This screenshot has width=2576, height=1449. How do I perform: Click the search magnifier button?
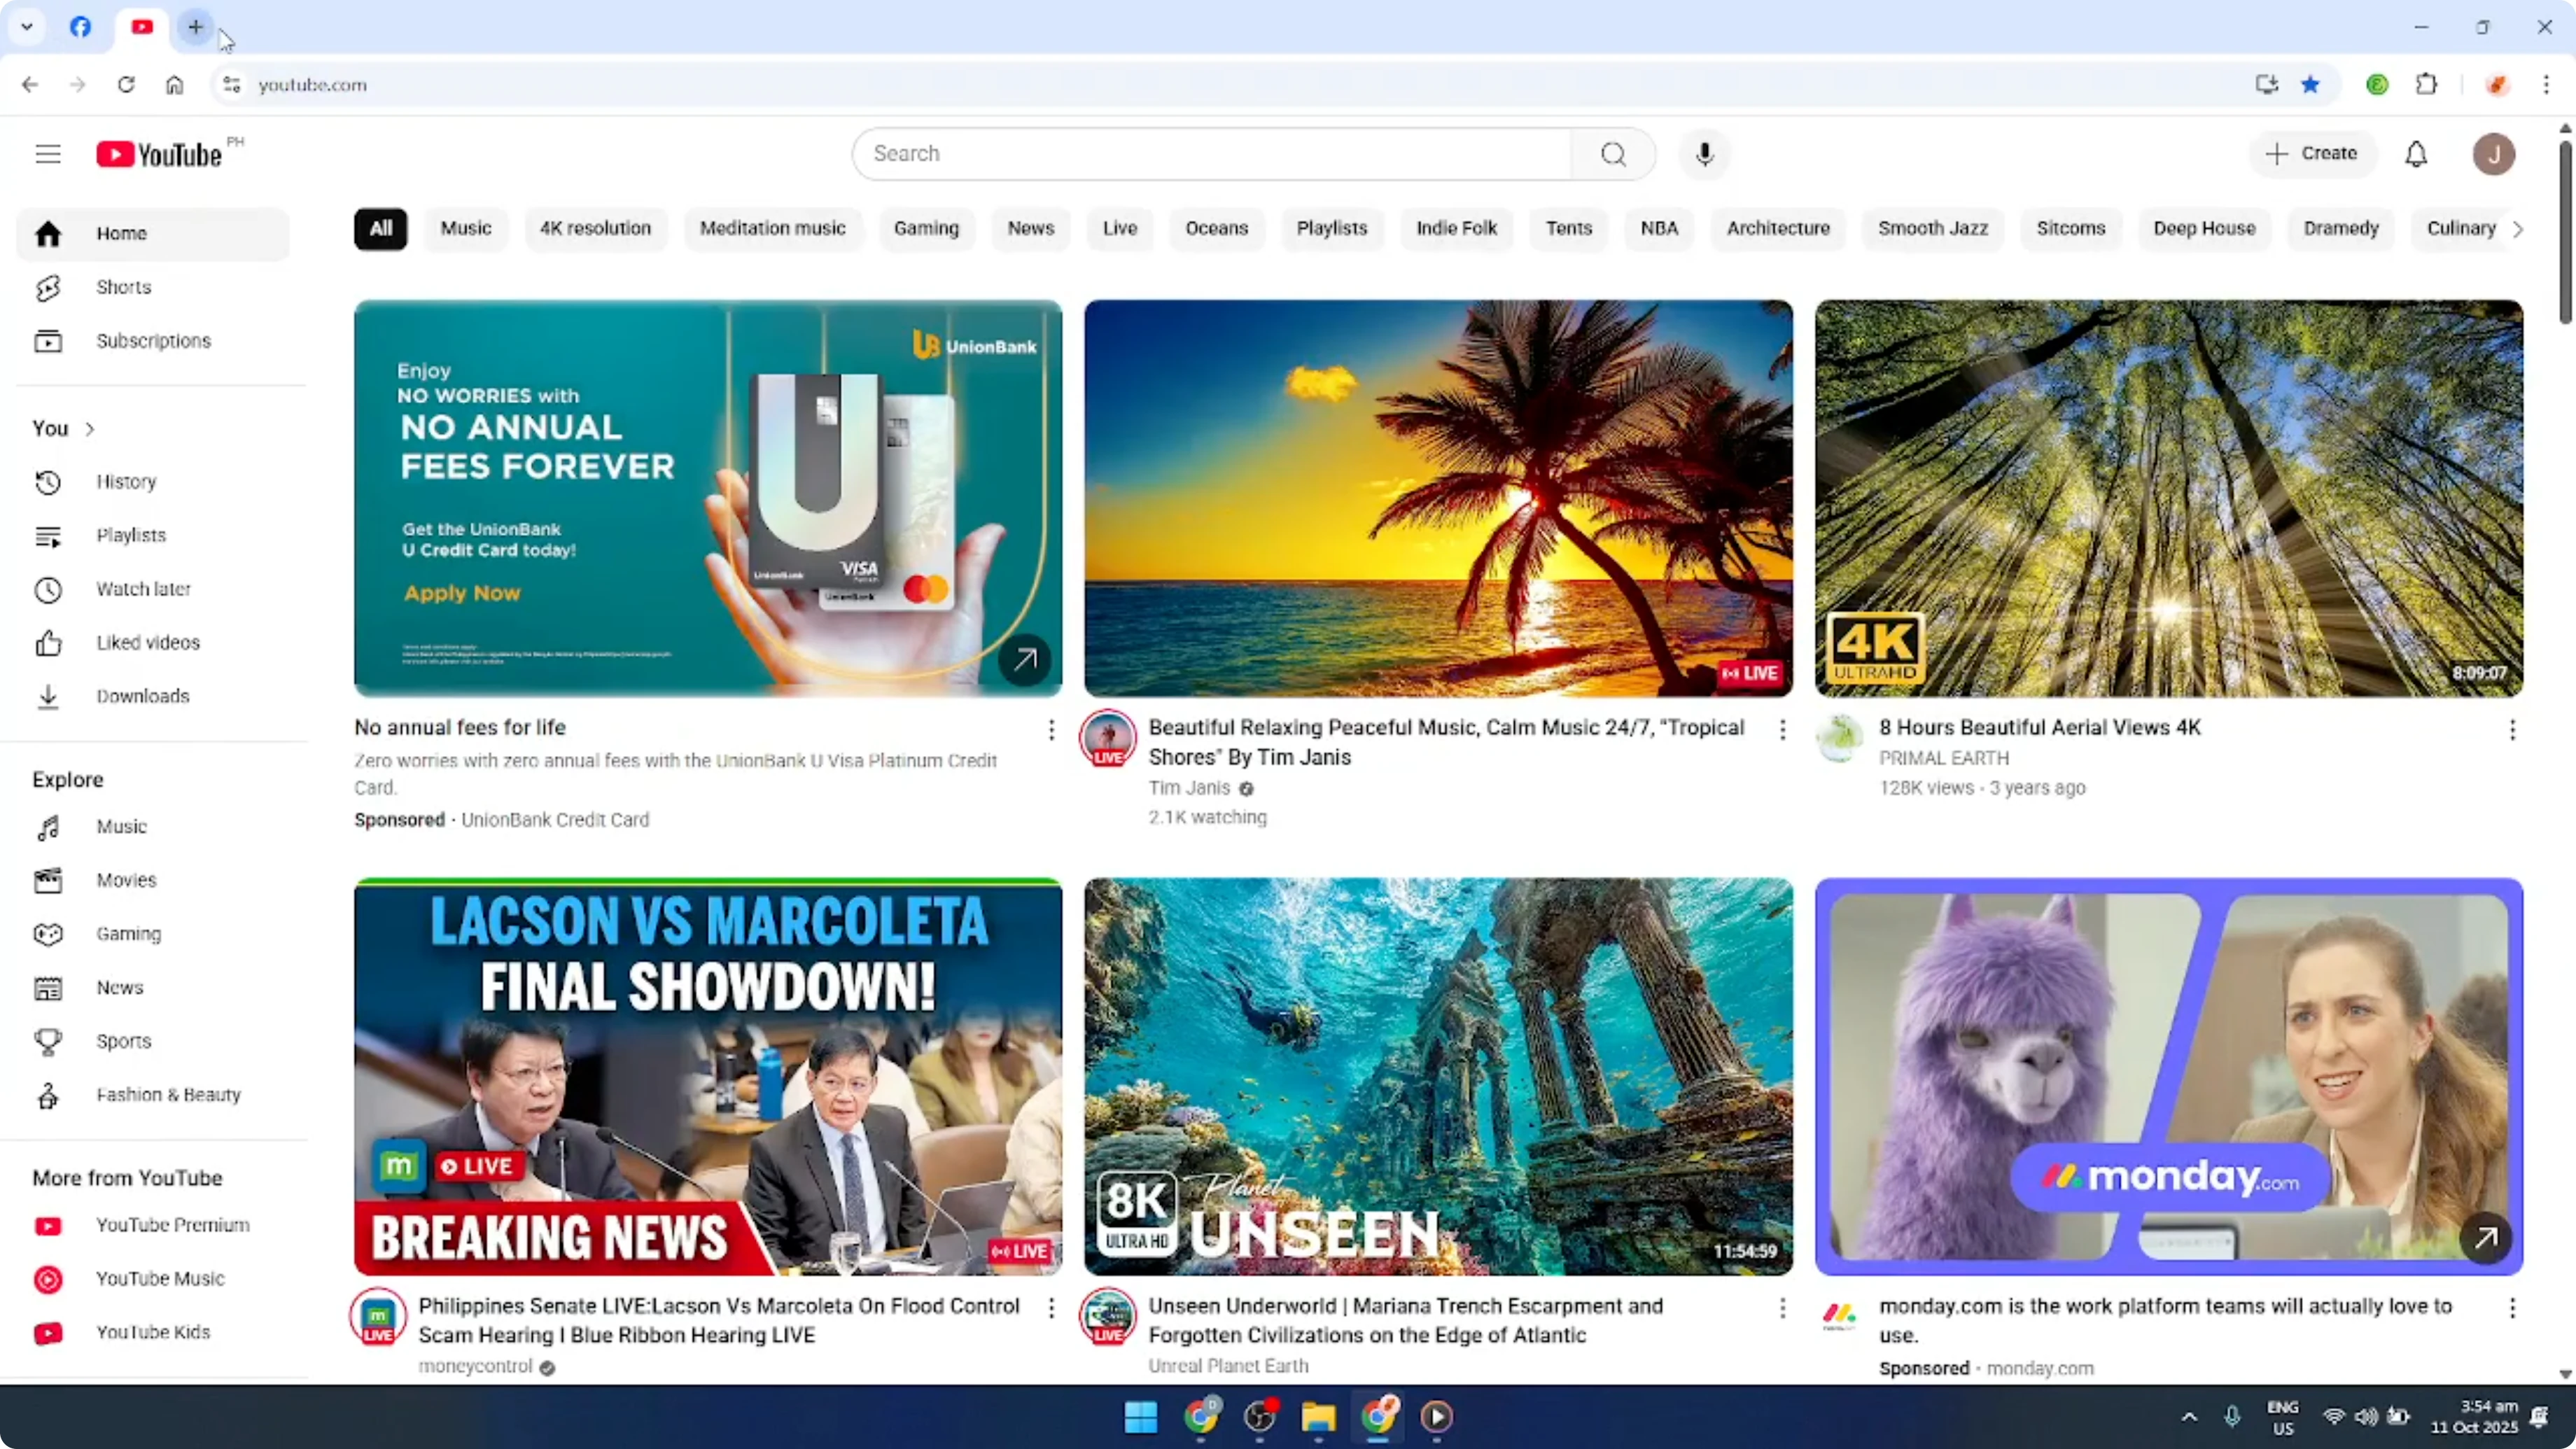click(x=1612, y=154)
